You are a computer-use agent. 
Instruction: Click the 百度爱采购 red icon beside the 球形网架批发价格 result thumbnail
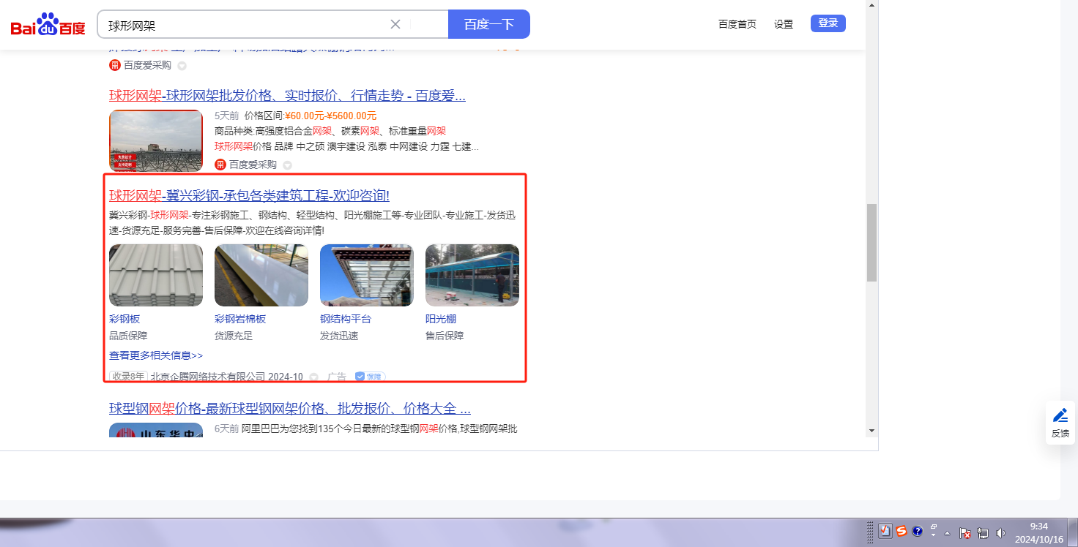pos(220,165)
